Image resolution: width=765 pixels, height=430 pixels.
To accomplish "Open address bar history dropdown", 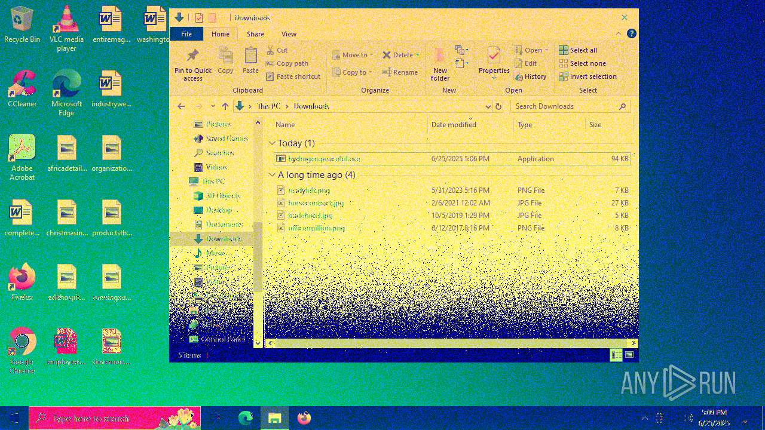I will pos(488,106).
